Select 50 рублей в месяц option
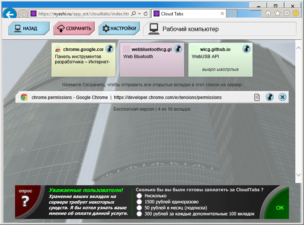304x225 pixels. coord(139,208)
